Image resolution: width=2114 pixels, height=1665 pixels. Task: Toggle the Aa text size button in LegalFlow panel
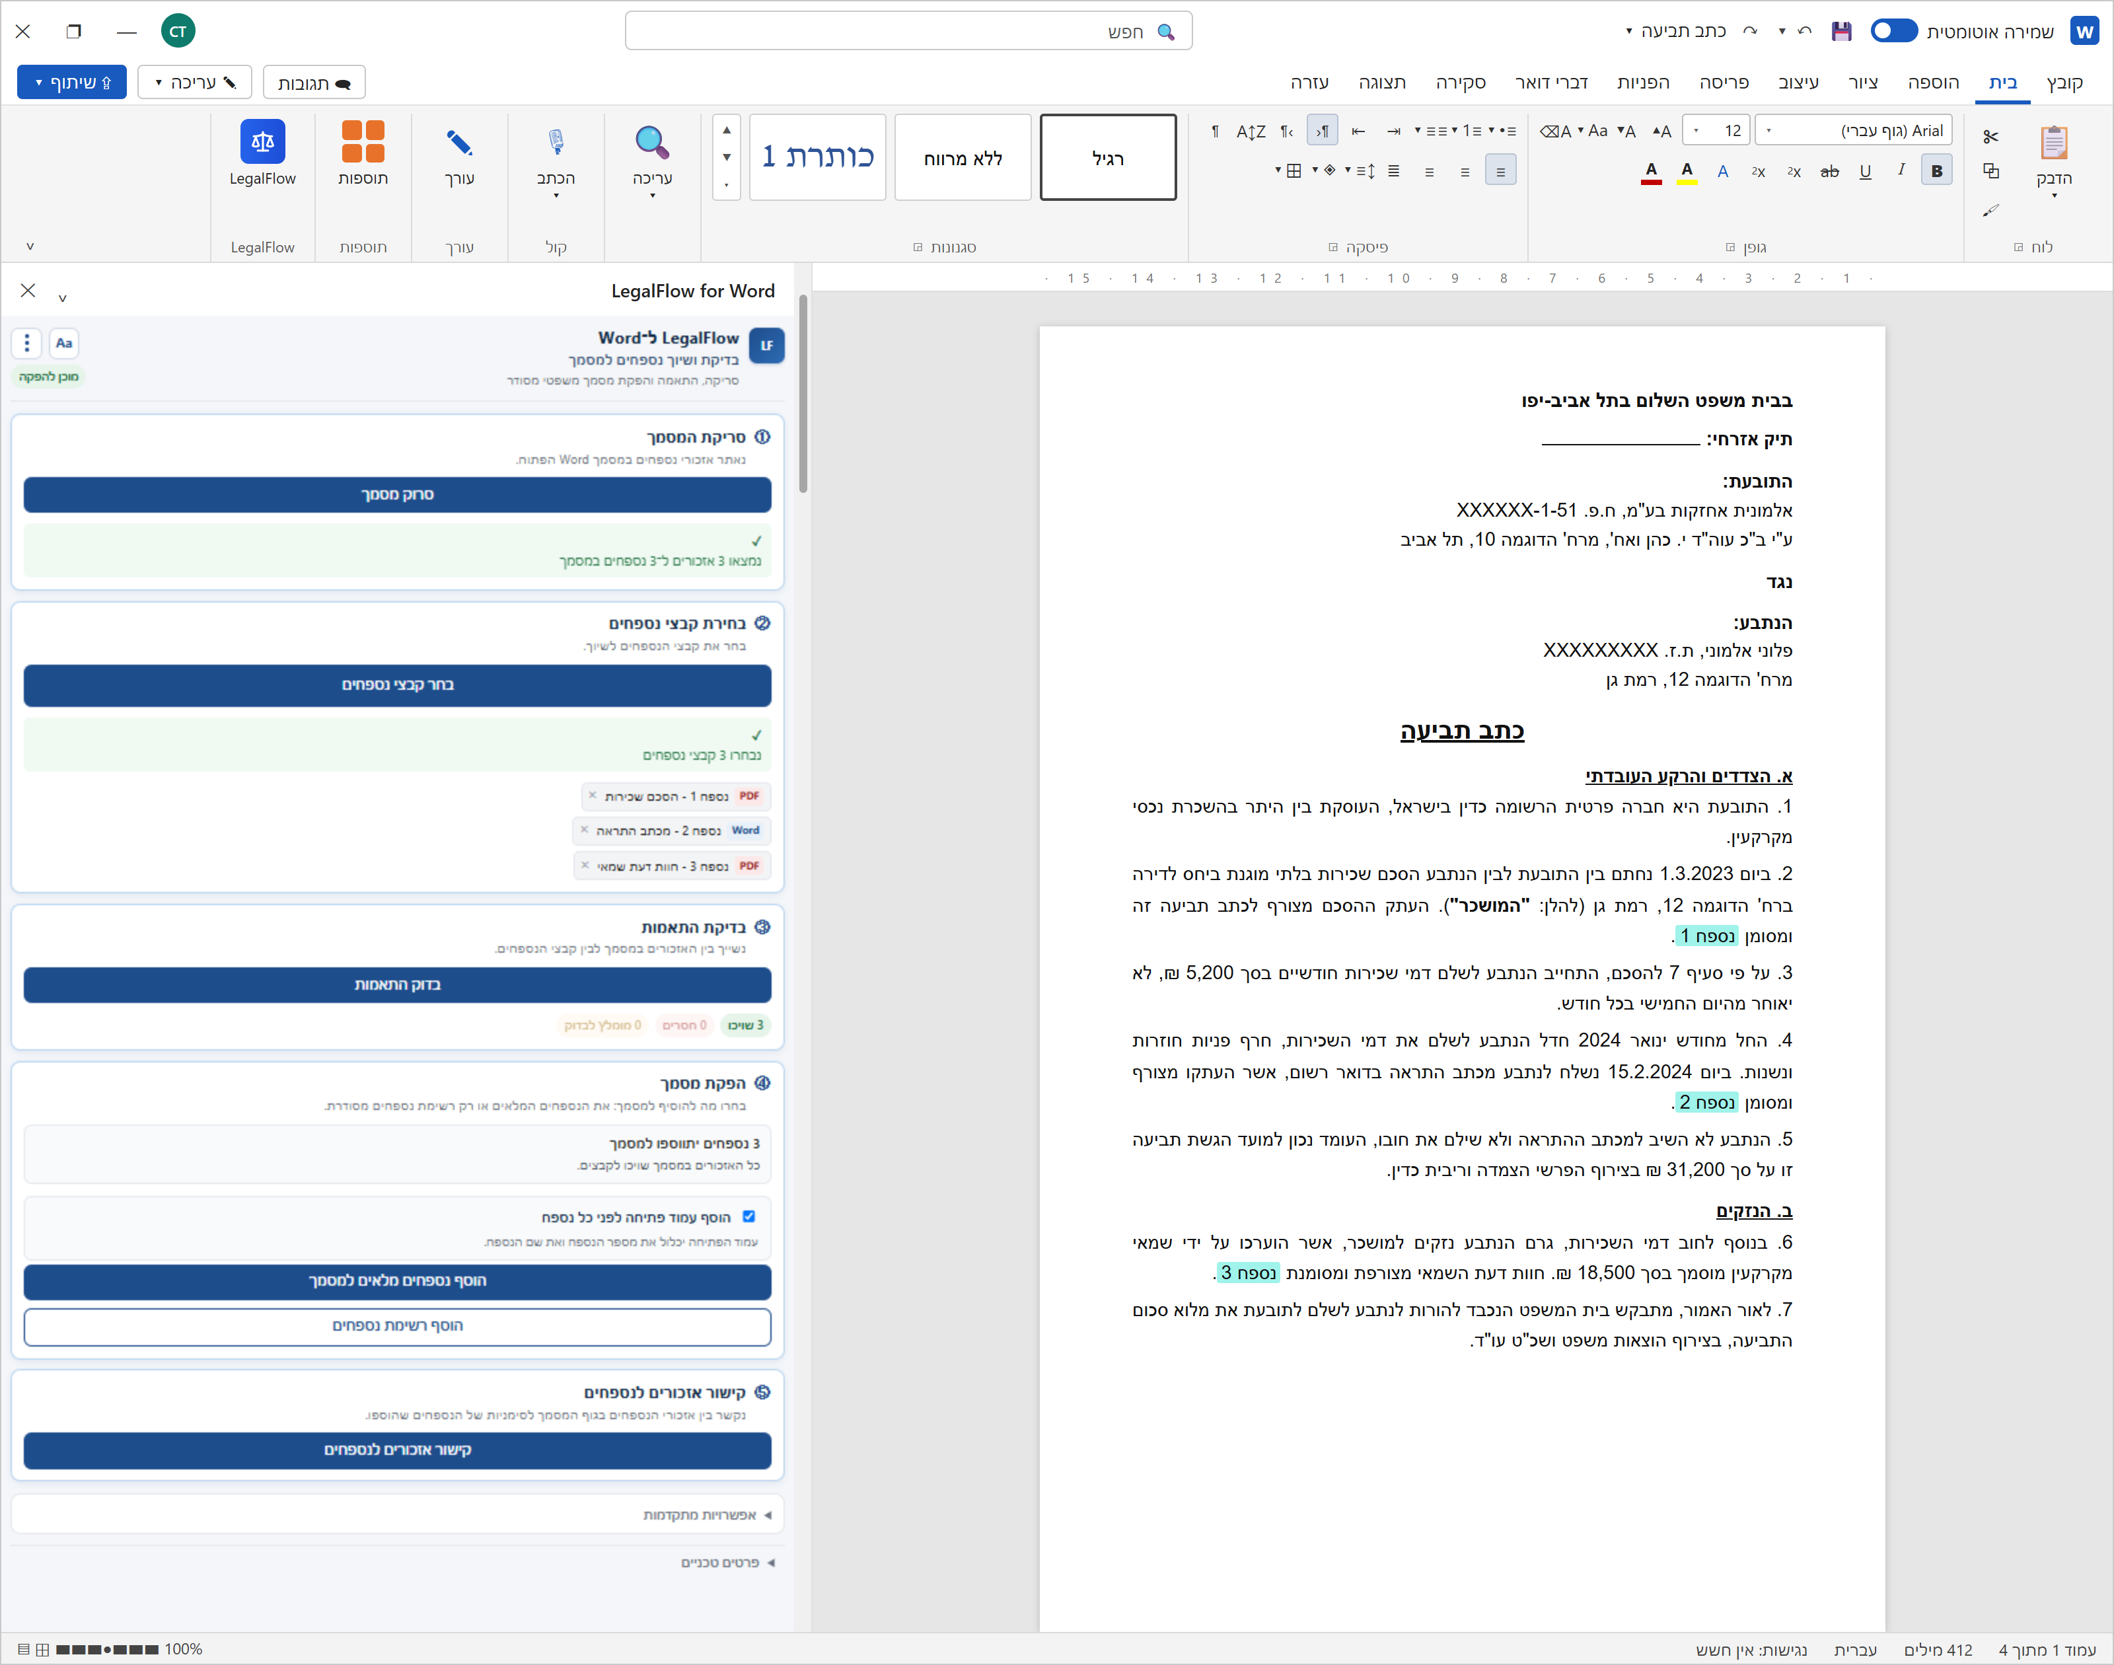63,343
